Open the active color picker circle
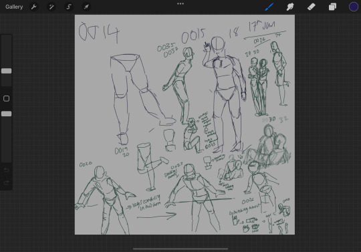The width and height of the screenshot is (361, 252). tap(354, 7)
